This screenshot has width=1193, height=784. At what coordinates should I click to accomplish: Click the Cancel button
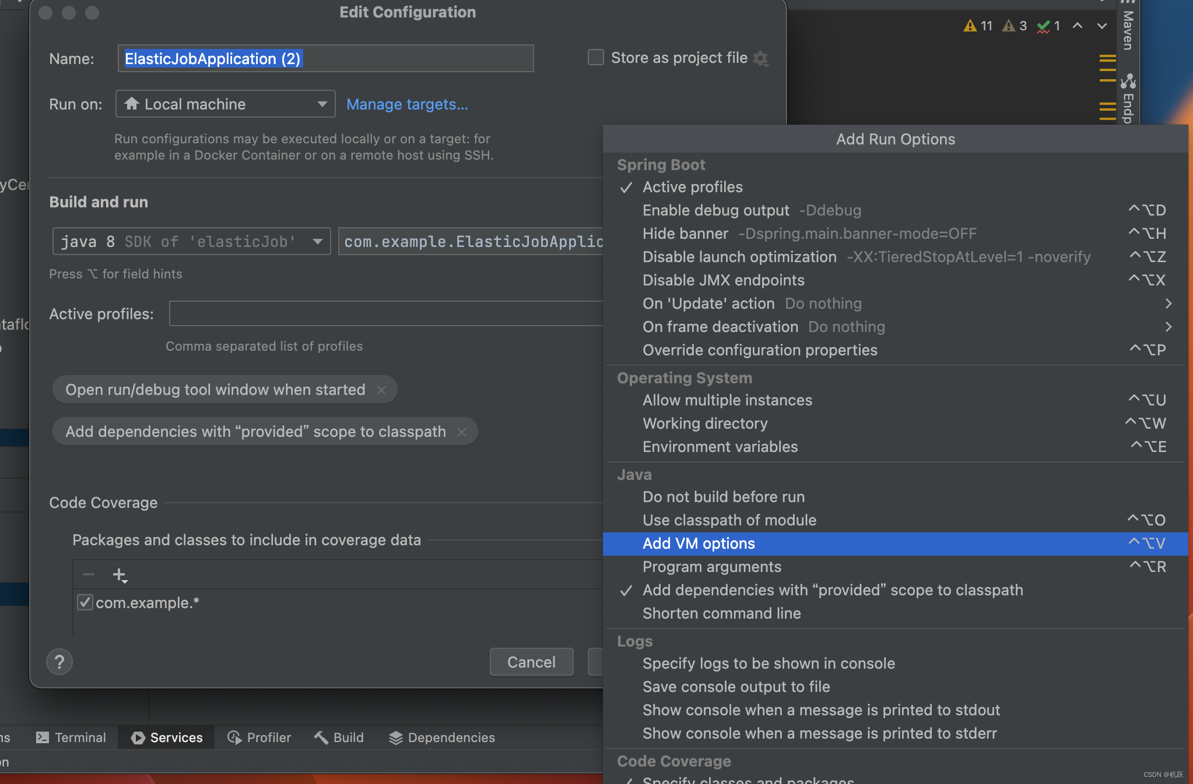(x=531, y=662)
